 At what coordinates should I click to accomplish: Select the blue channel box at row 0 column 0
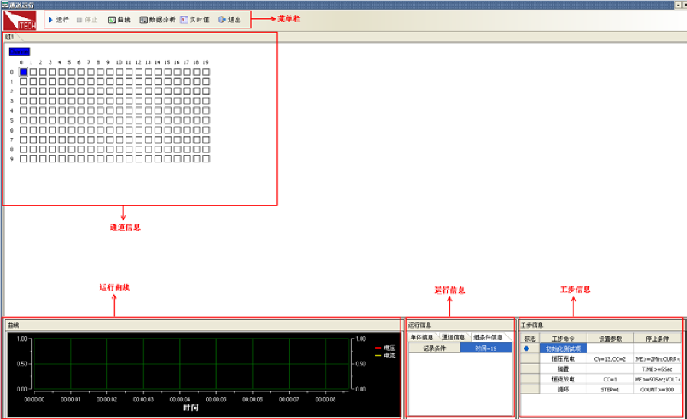click(23, 71)
